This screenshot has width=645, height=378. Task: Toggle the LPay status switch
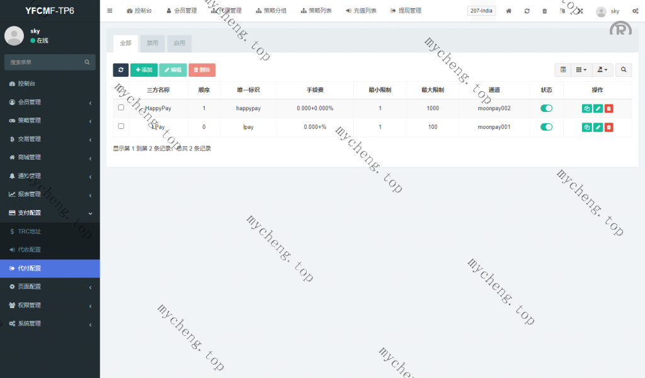546,127
